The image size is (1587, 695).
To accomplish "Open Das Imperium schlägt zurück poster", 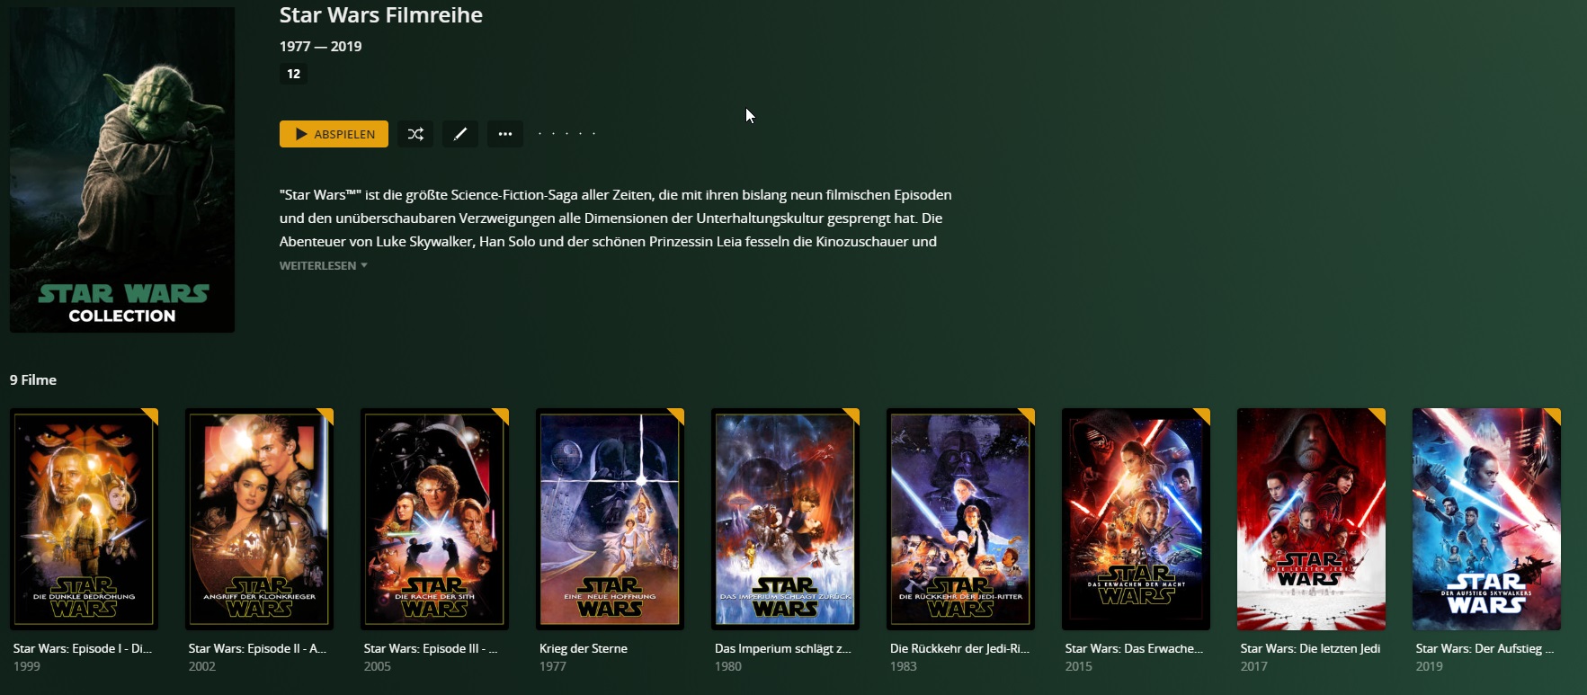I will tap(785, 519).
